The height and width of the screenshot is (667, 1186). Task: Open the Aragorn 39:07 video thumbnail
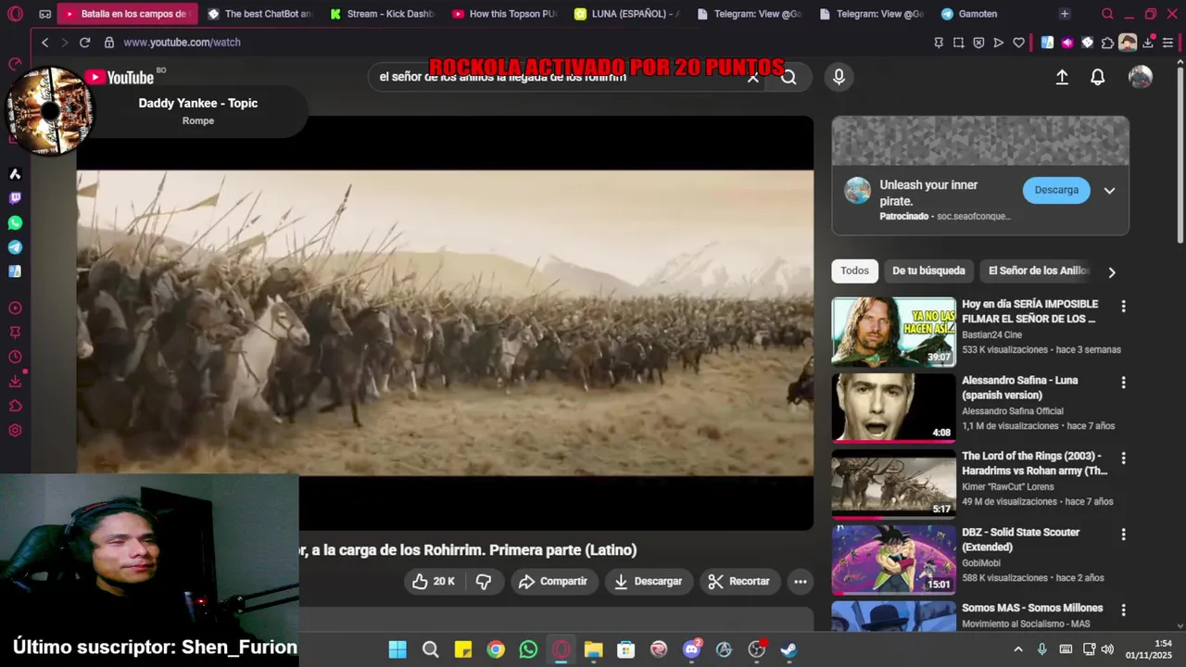click(893, 331)
